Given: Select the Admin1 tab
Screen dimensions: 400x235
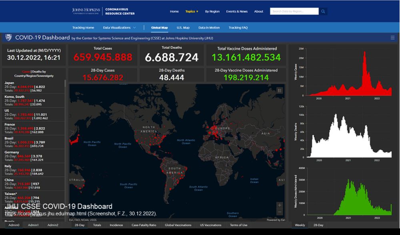Looking at the screenshot, I should (33, 225).
